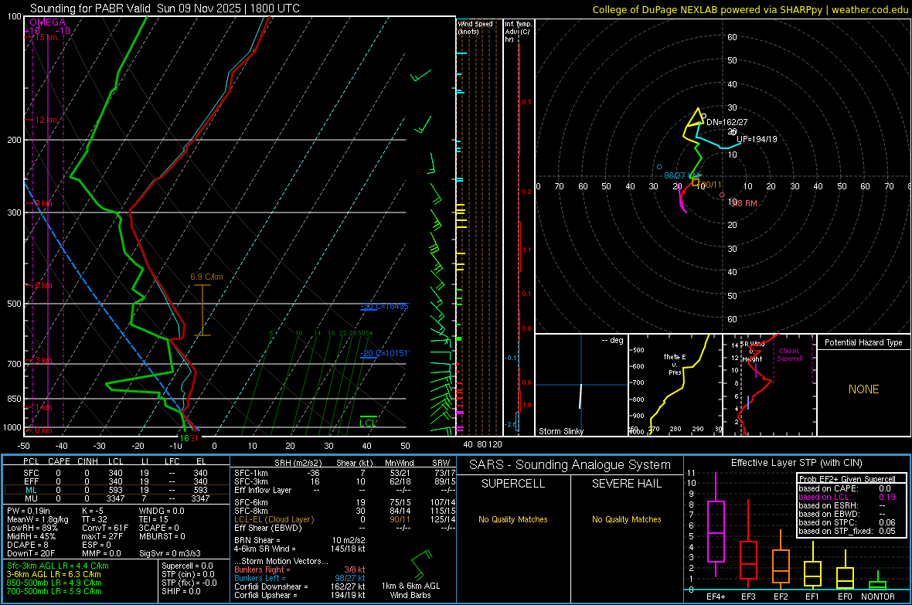
Task: Click the 'based on STP_fixed:' line
Action: tap(847, 531)
